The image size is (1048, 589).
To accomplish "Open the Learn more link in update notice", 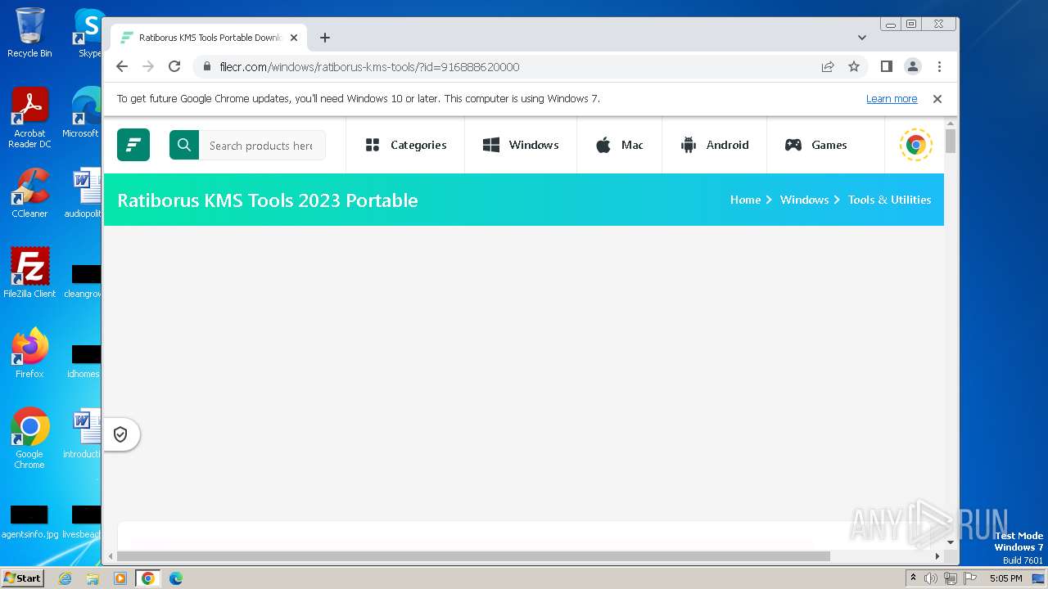I will pos(892,98).
